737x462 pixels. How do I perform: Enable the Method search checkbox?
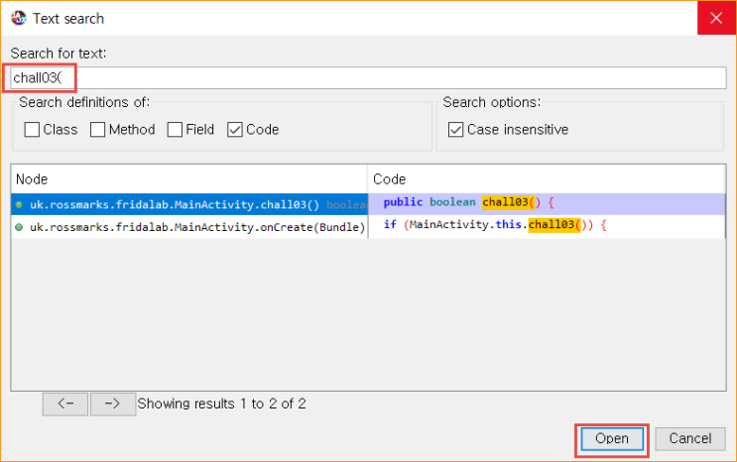(98, 130)
